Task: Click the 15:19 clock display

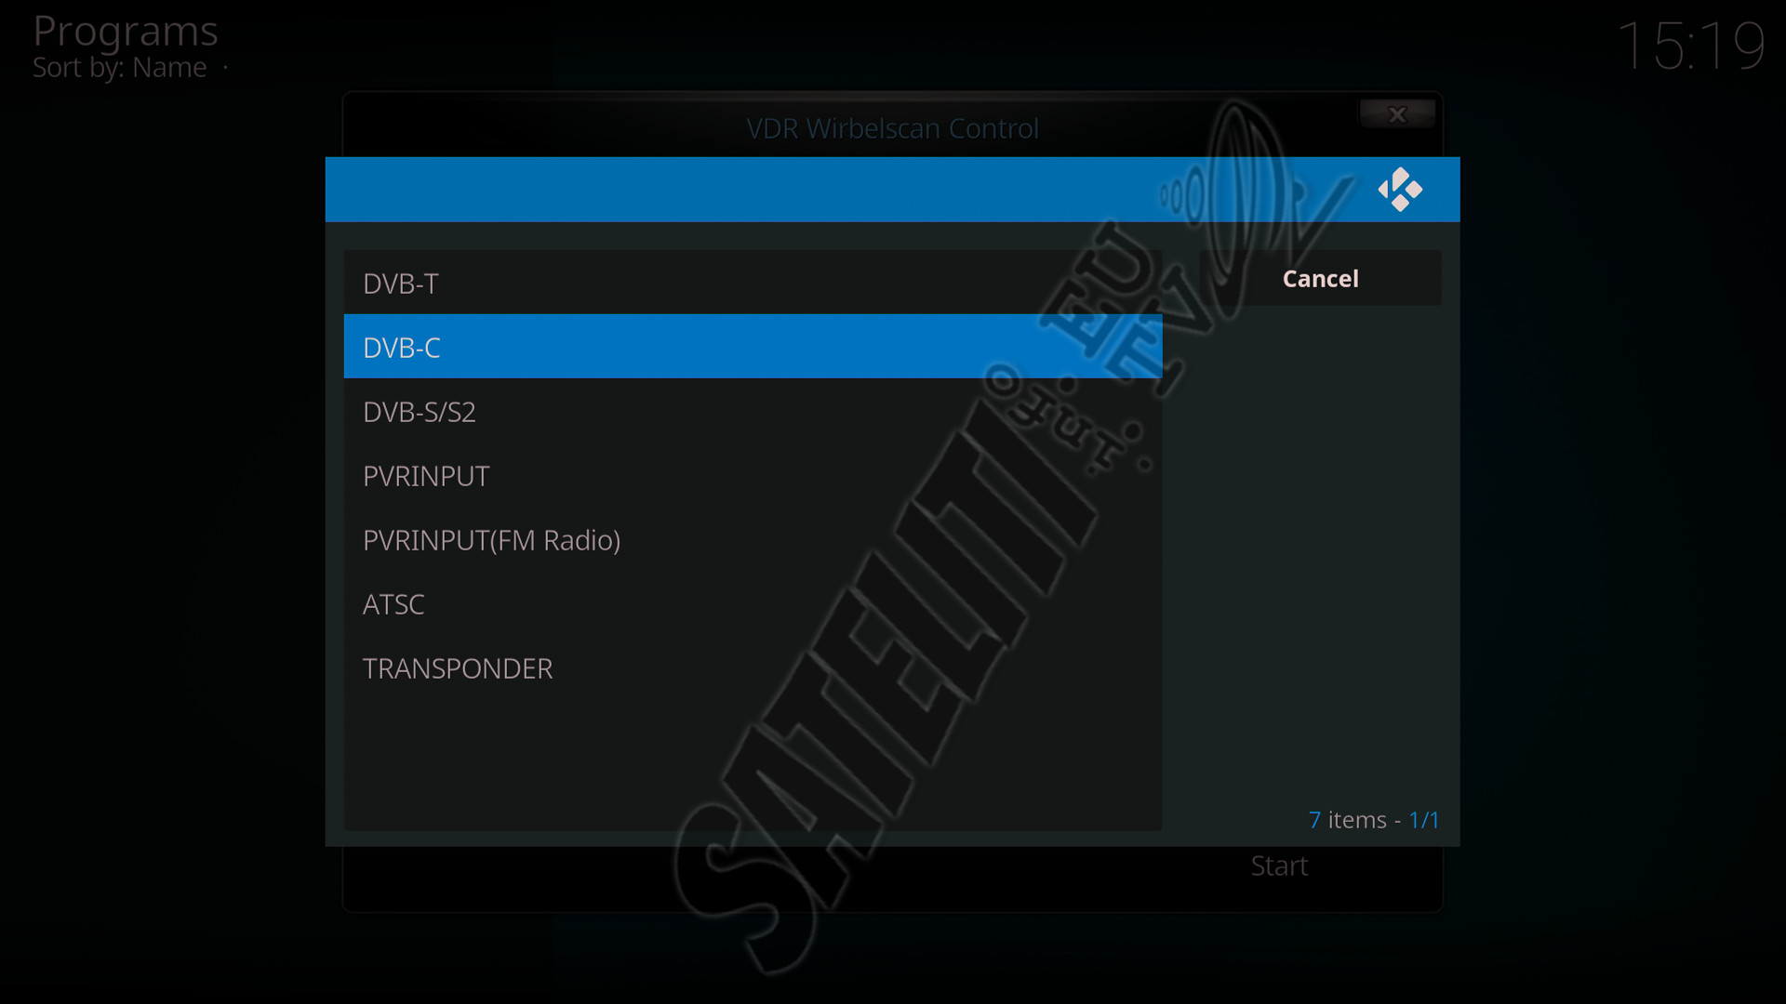Action: (x=1690, y=46)
